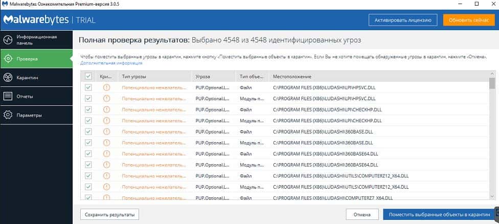The width and height of the screenshot is (499, 224).
Task: Open the Информационная панель dashboard icon
Action: pyautogui.click(x=8, y=40)
